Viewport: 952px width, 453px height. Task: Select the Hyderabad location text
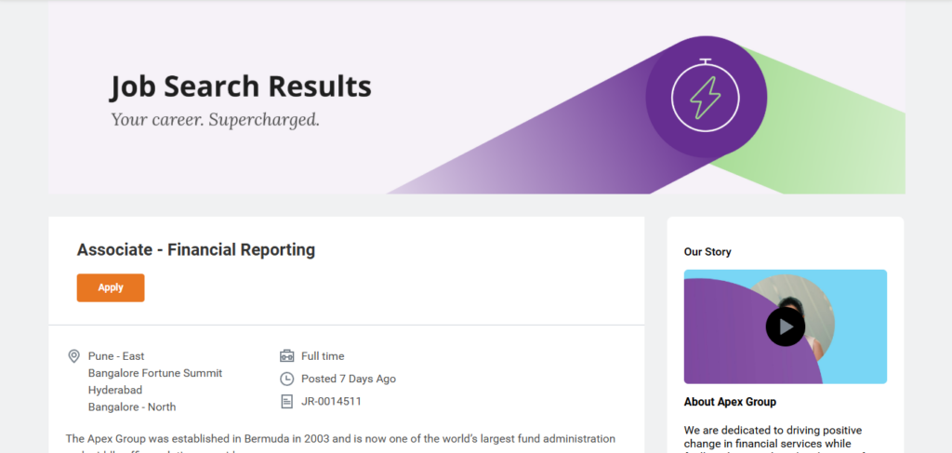115,390
